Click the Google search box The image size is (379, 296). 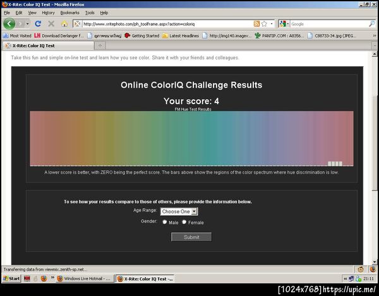(x=329, y=24)
